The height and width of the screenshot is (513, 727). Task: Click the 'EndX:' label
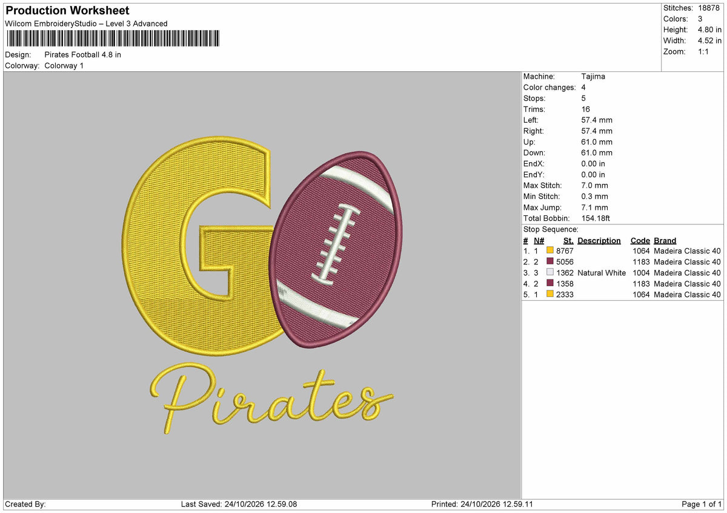(x=534, y=163)
